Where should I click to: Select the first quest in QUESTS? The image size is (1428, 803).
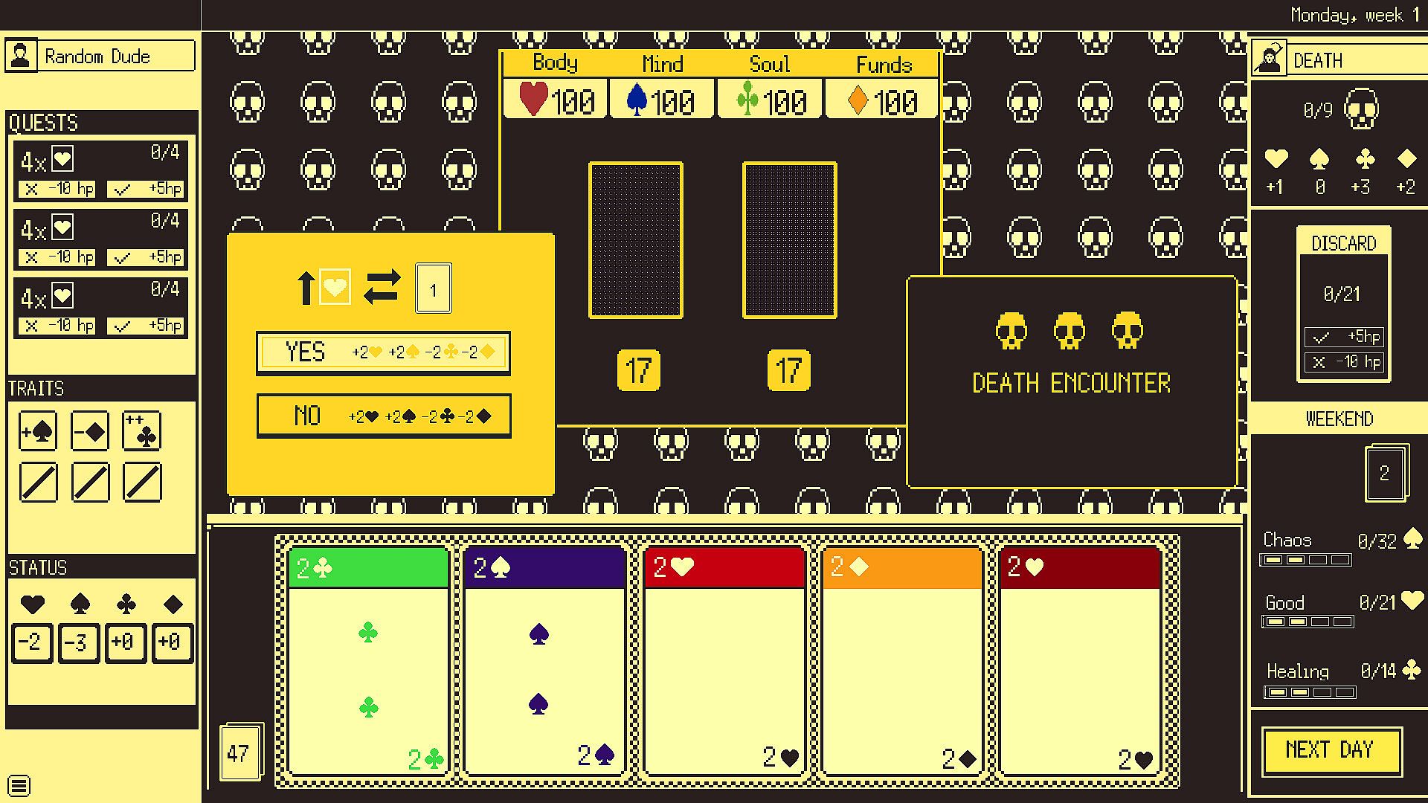click(x=101, y=171)
